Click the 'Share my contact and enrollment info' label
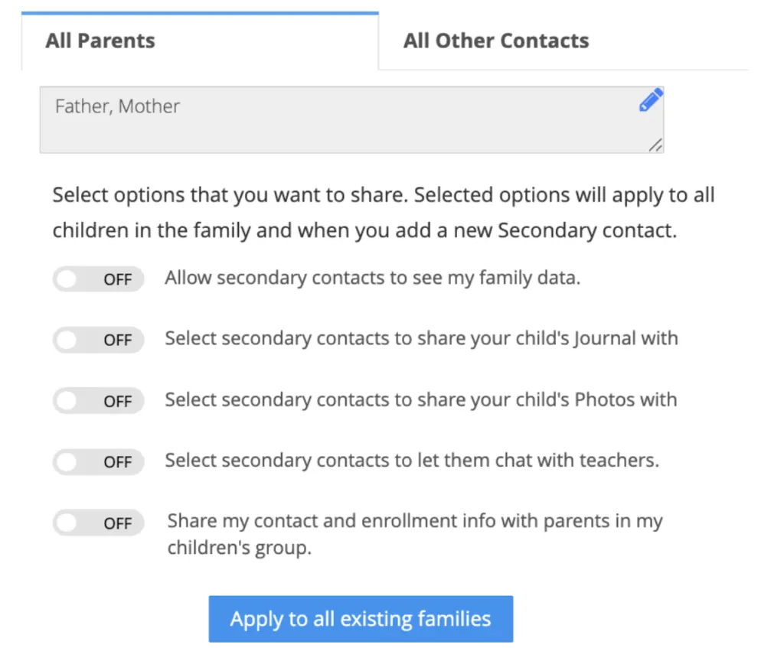 tap(414, 523)
